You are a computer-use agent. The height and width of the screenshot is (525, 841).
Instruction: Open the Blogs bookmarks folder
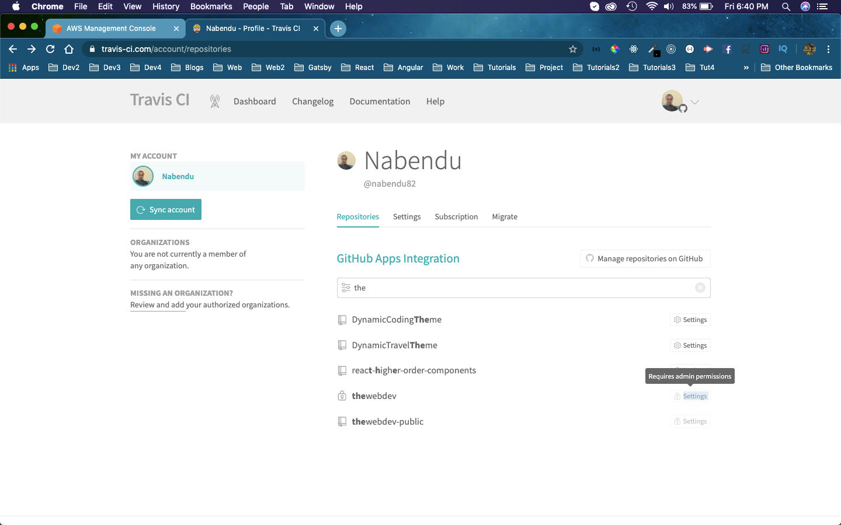pos(187,68)
